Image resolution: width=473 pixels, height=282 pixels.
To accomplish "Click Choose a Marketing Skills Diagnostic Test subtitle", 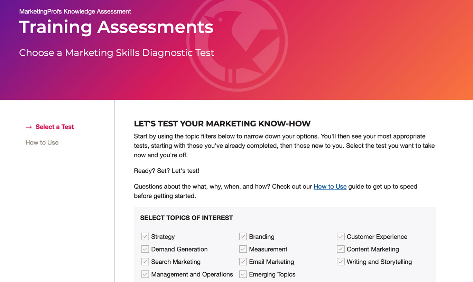I will [x=117, y=53].
